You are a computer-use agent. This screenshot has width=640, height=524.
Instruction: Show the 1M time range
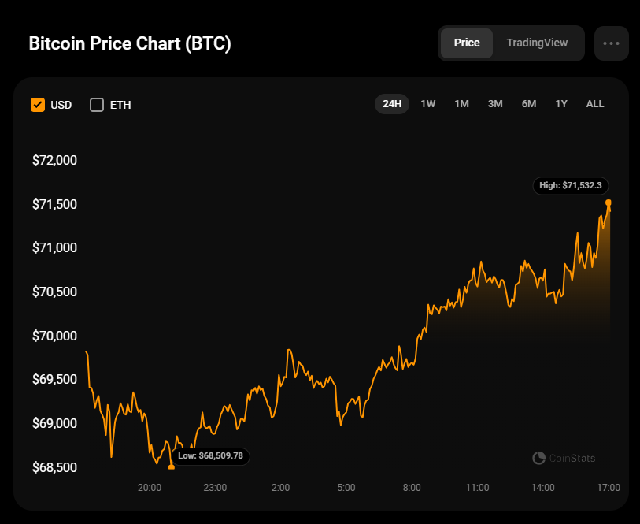click(461, 104)
